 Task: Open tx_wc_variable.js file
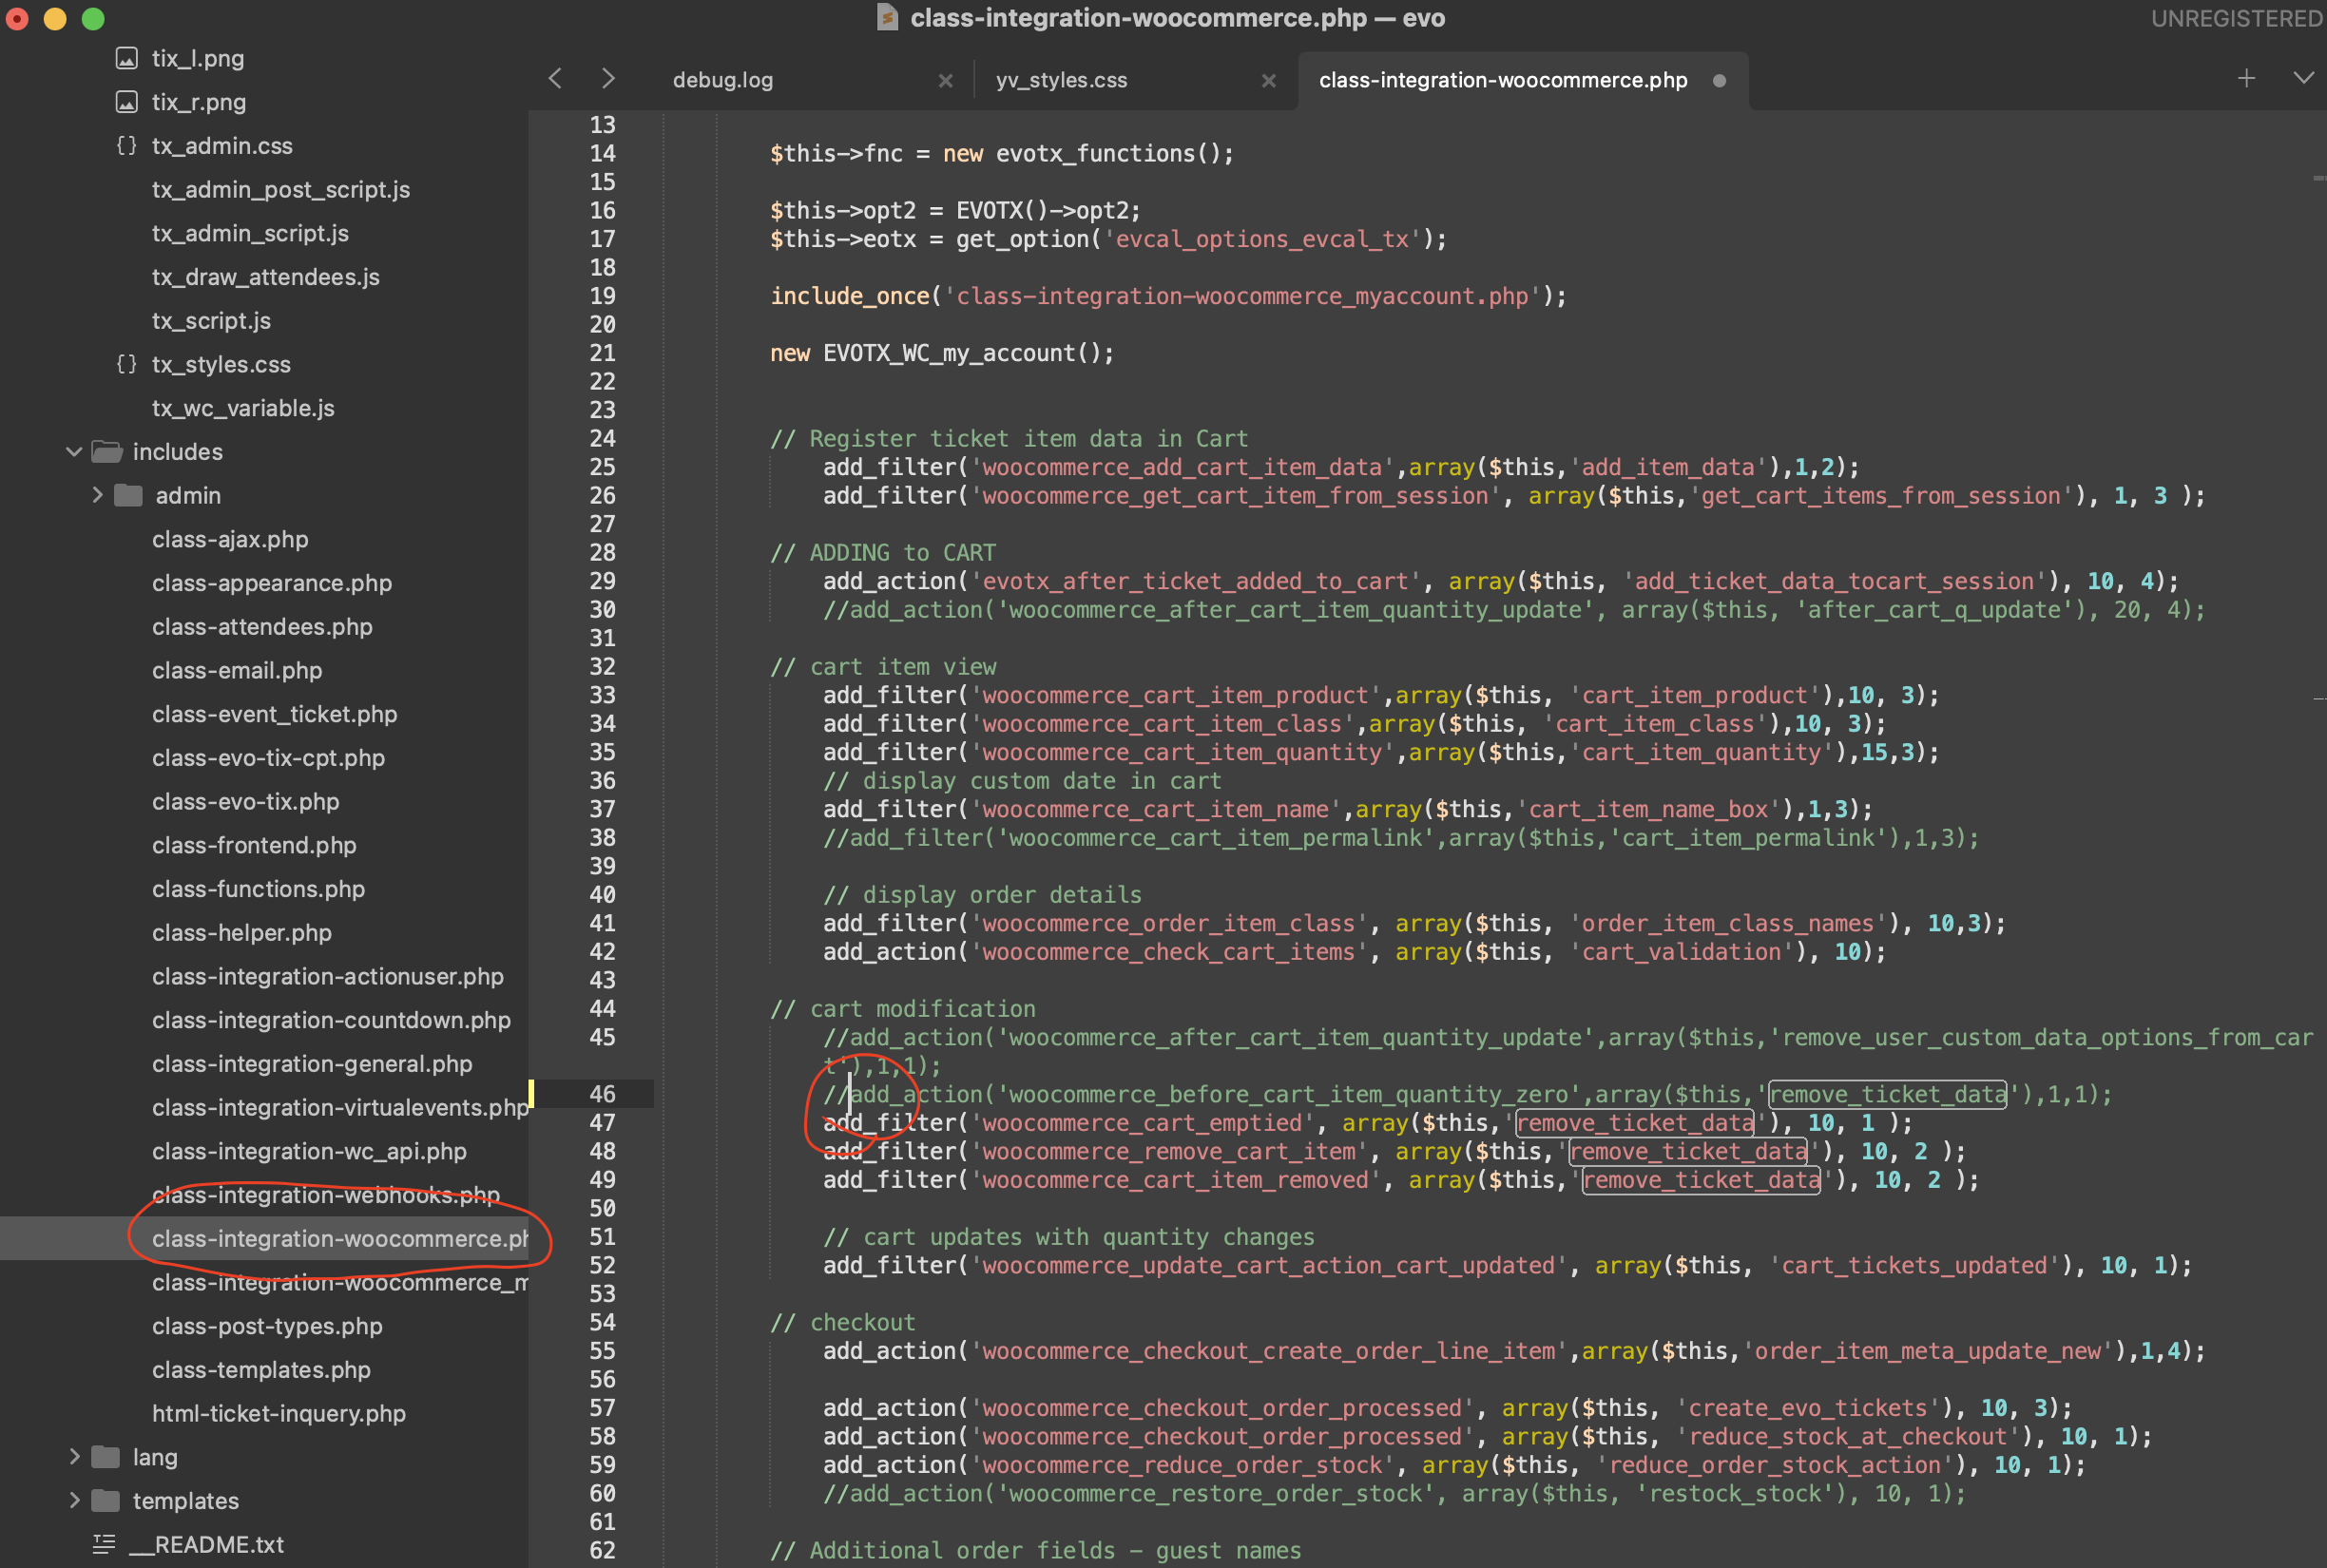(x=243, y=408)
